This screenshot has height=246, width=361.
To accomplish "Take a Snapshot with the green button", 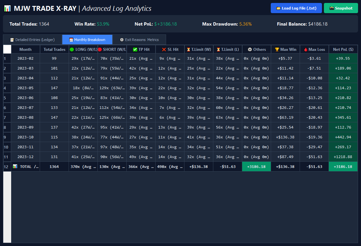I will pos(341,8).
